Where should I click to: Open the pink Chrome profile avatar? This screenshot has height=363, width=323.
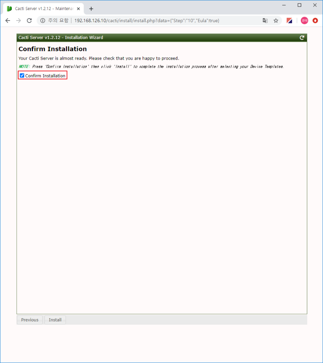[304, 21]
